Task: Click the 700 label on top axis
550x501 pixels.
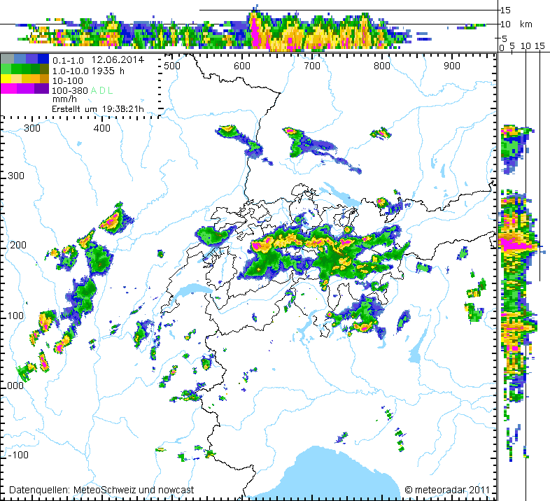Action: pos(312,66)
